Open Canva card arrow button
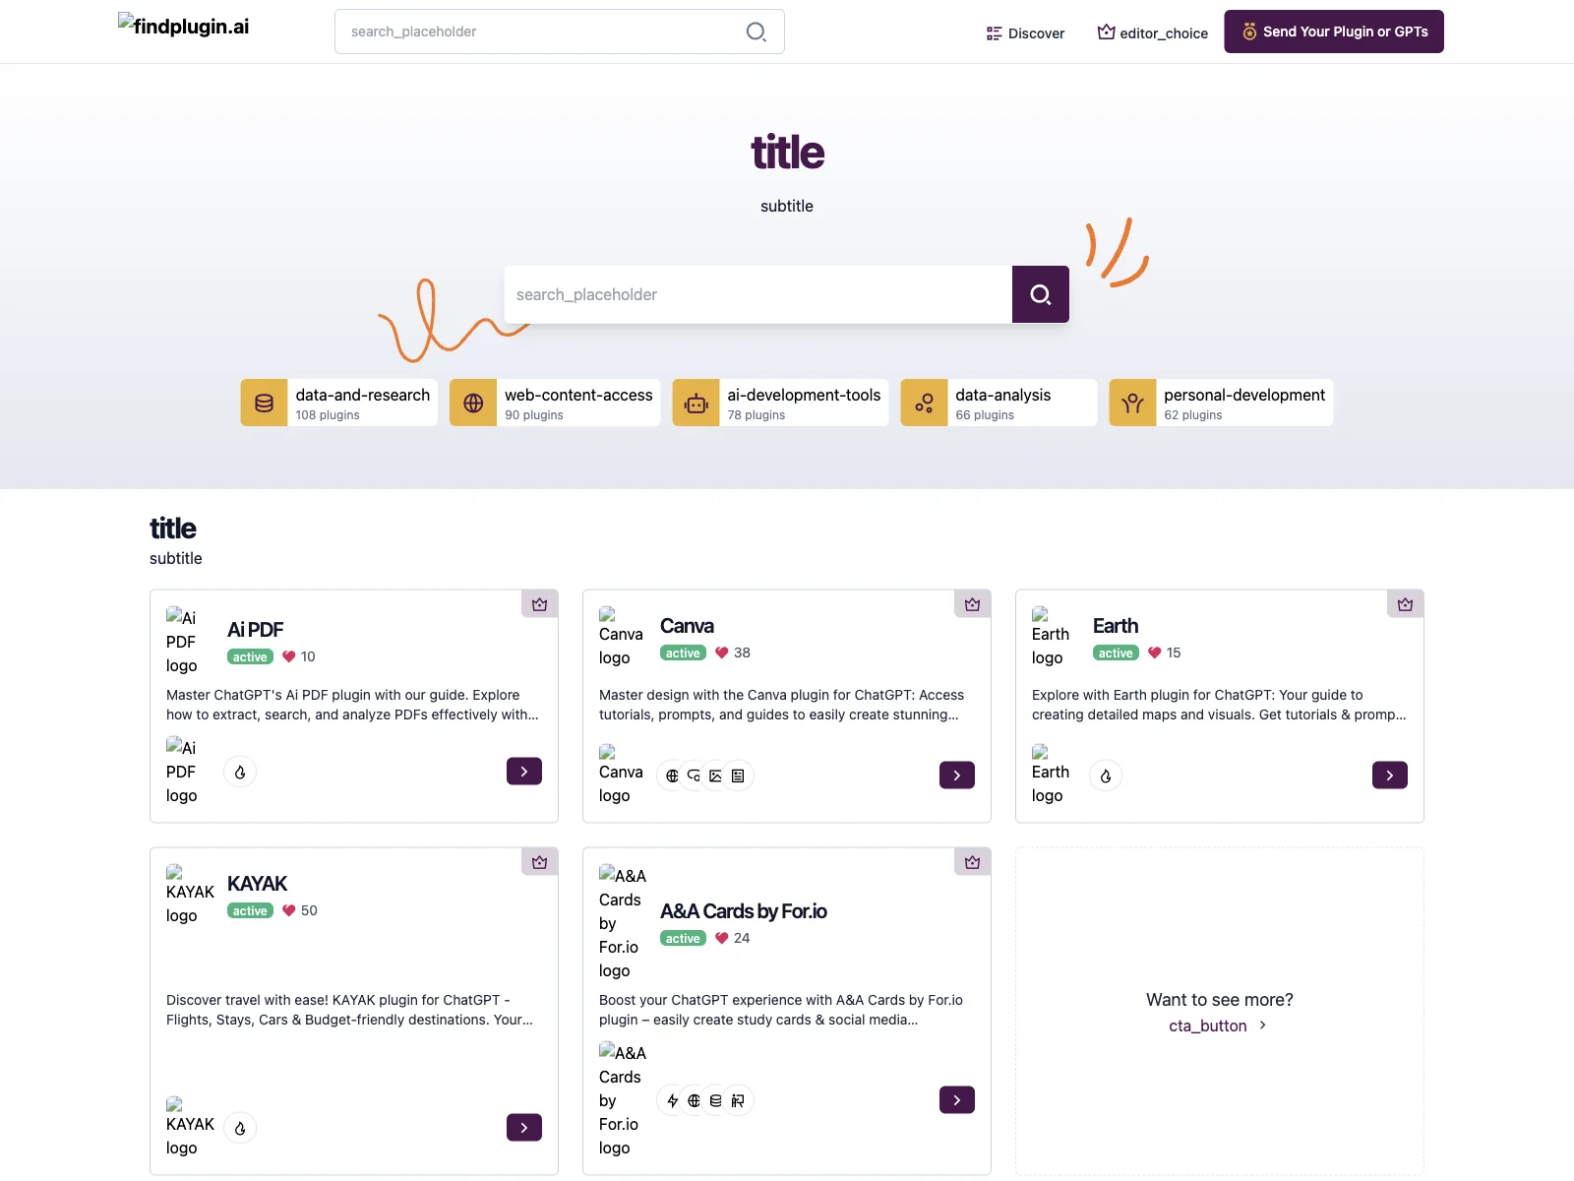 pos(957,776)
